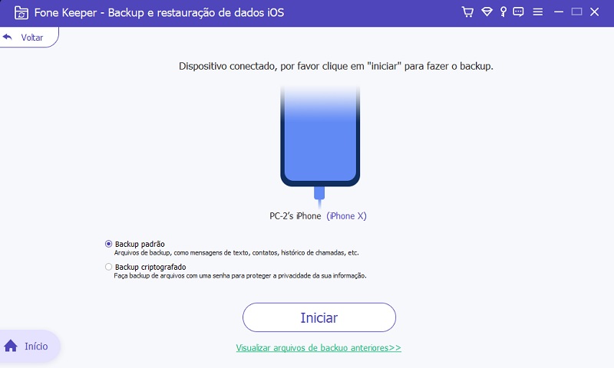Click the Fone Keeper app logo
Viewport: 614px width, 368px height.
point(21,13)
